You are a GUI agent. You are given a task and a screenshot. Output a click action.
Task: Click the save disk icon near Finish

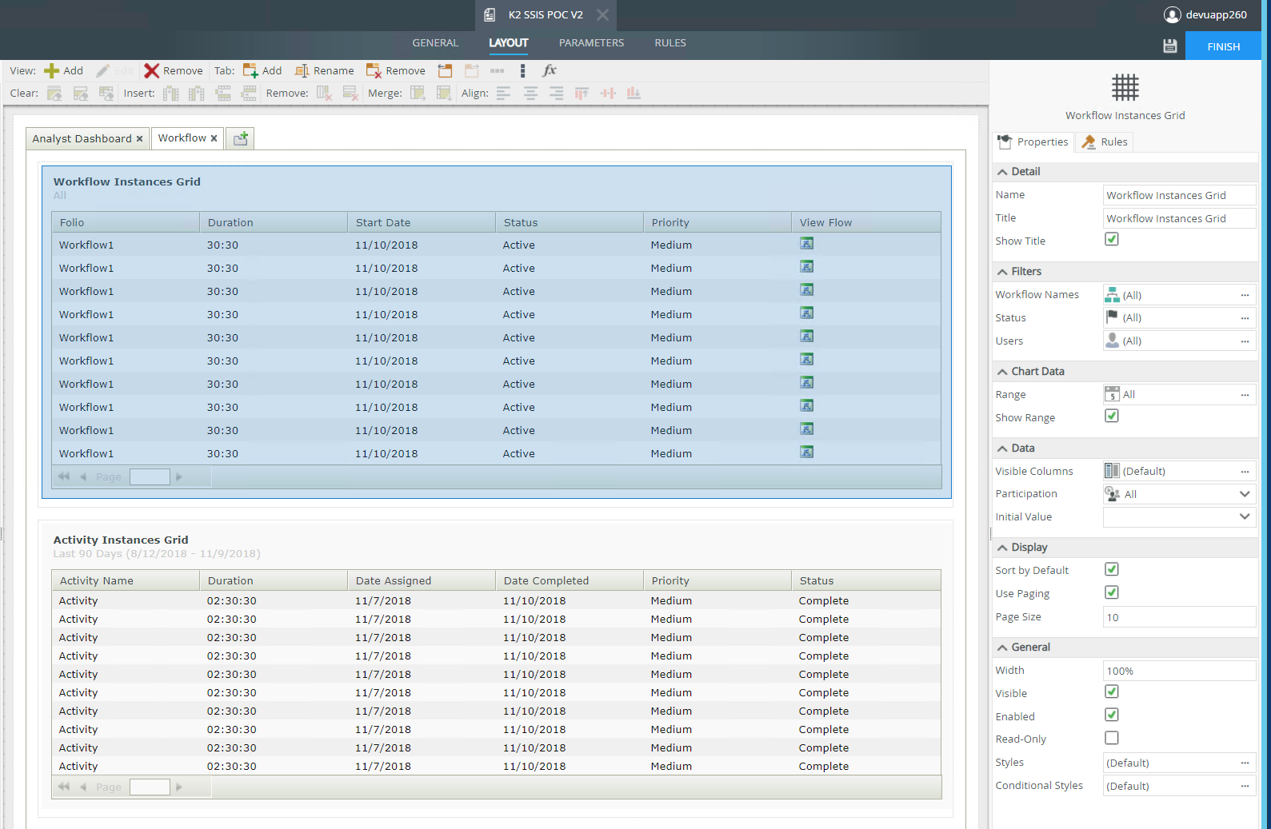pos(1170,46)
